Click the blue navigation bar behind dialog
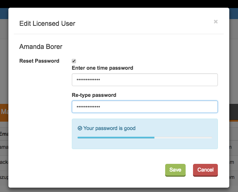The width and height of the screenshot is (238, 192). (234, 13)
